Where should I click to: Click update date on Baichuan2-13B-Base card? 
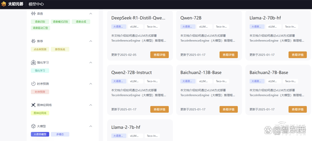click(x=193, y=109)
